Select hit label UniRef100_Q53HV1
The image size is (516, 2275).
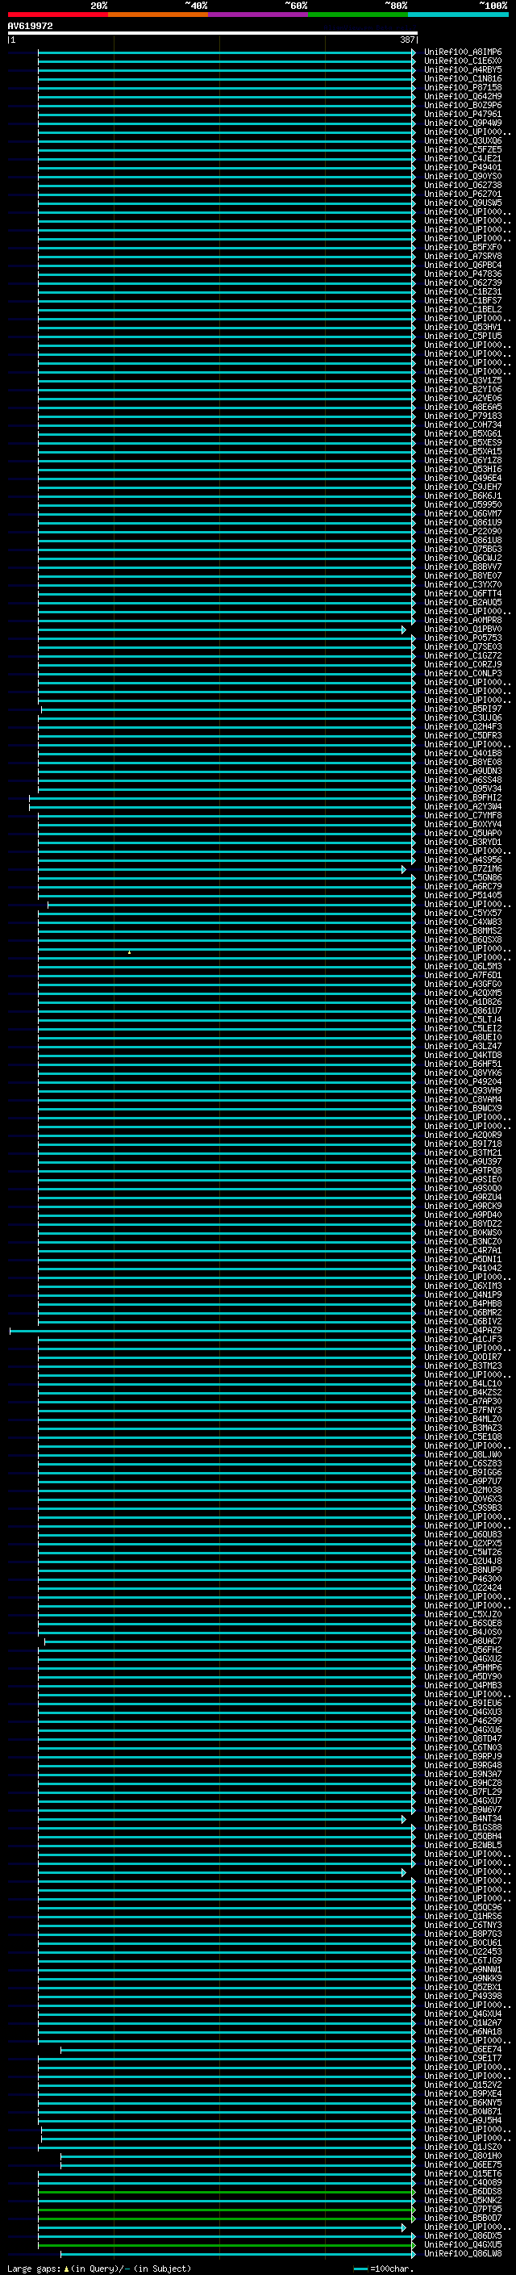coord(462,327)
